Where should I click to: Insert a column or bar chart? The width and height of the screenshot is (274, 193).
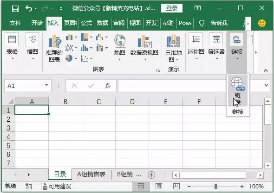[x=71, y=37]
